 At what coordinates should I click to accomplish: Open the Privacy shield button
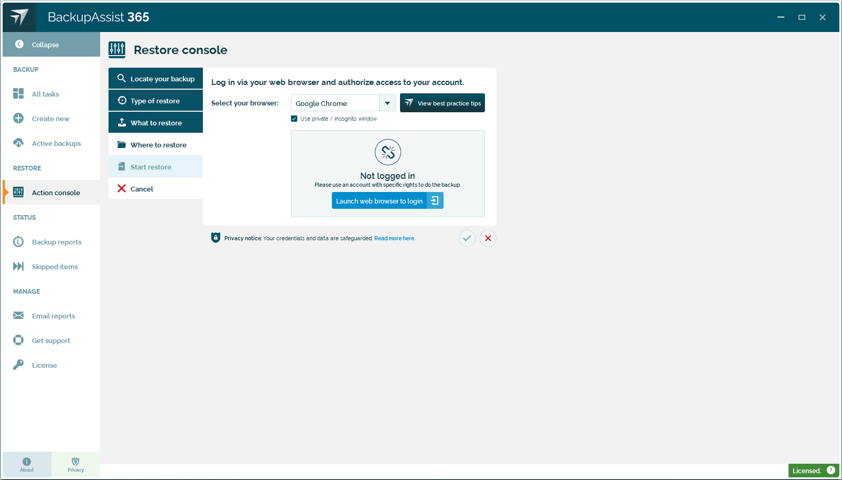(75, 464)
